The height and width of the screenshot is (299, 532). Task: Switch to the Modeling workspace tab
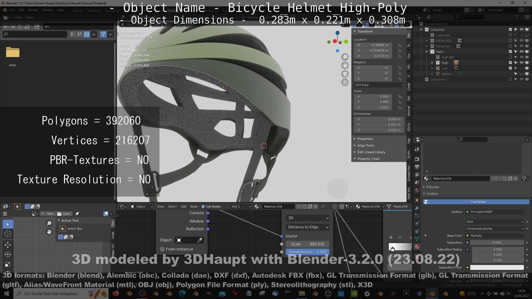click(x=94, y=11)
